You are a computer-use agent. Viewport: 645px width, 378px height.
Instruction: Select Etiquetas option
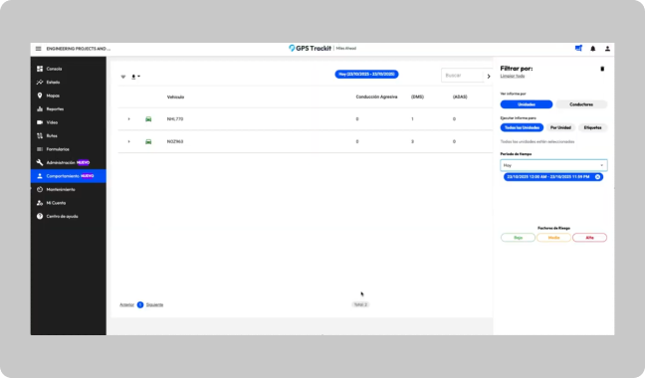(592, 127)
